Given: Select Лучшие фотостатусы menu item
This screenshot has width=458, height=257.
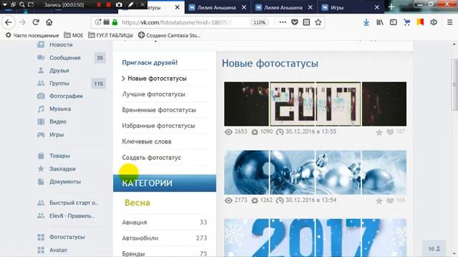Looking at the screenshot, I should click(154, 94).
